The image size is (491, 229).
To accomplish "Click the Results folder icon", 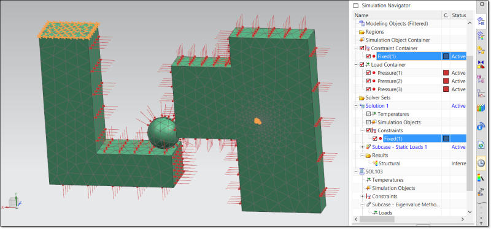I will coord(368,156).
